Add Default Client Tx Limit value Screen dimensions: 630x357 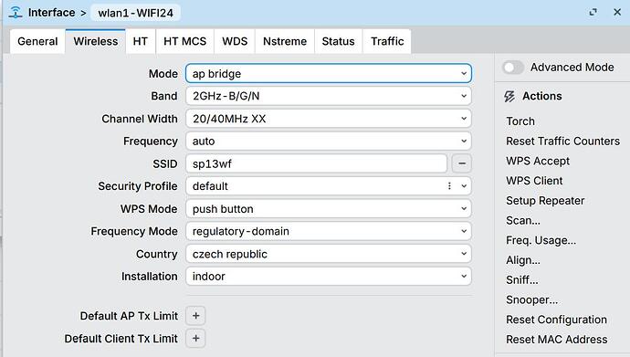click(195, 338)
